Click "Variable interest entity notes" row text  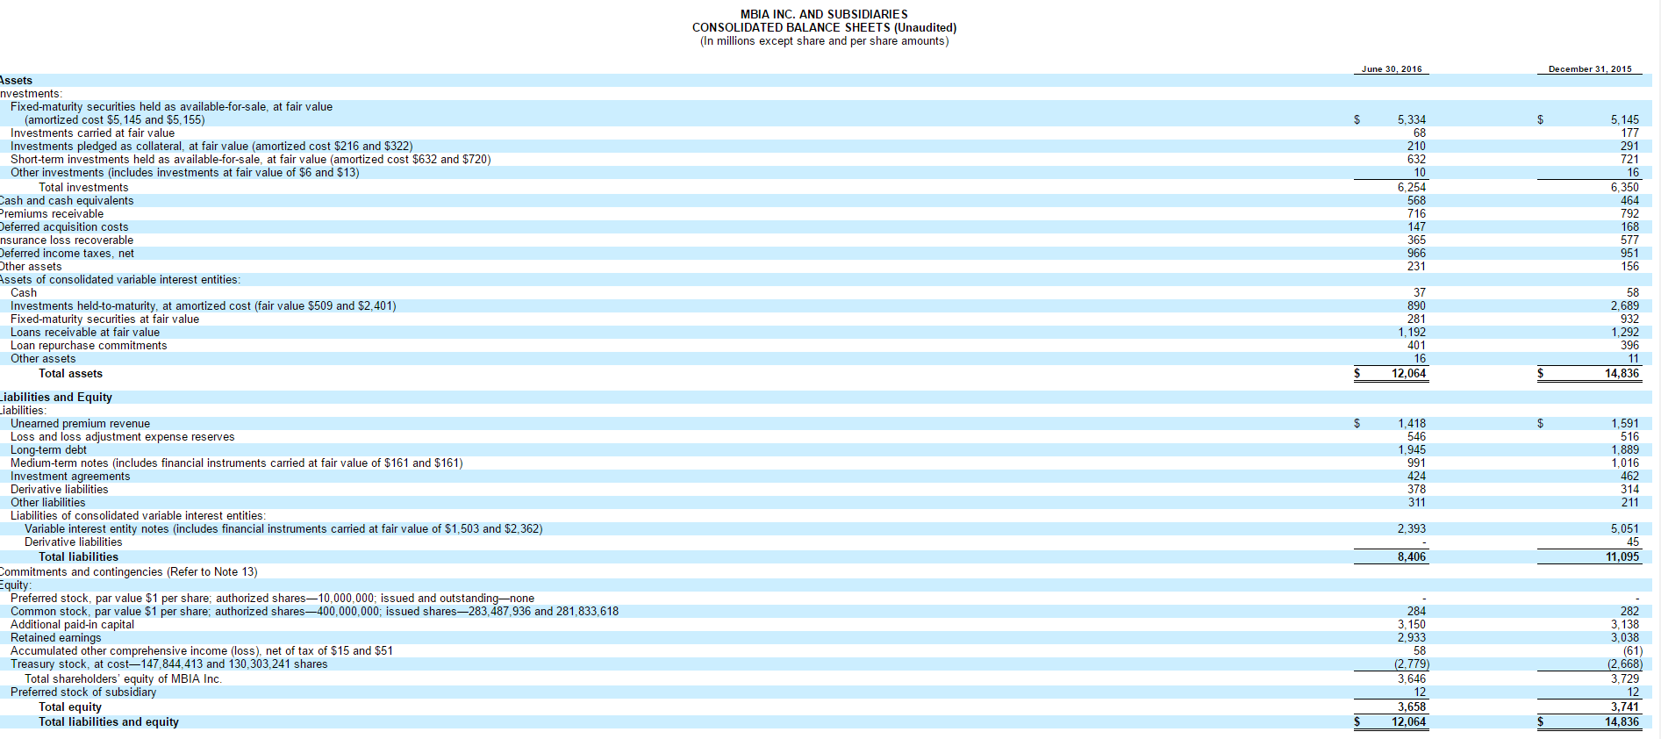pyautogui.click(x=283, y=528)
